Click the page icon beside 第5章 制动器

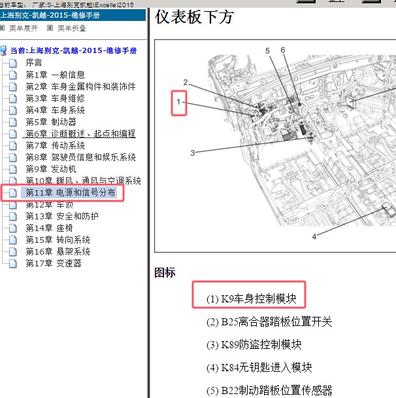(x=13, y=122)
